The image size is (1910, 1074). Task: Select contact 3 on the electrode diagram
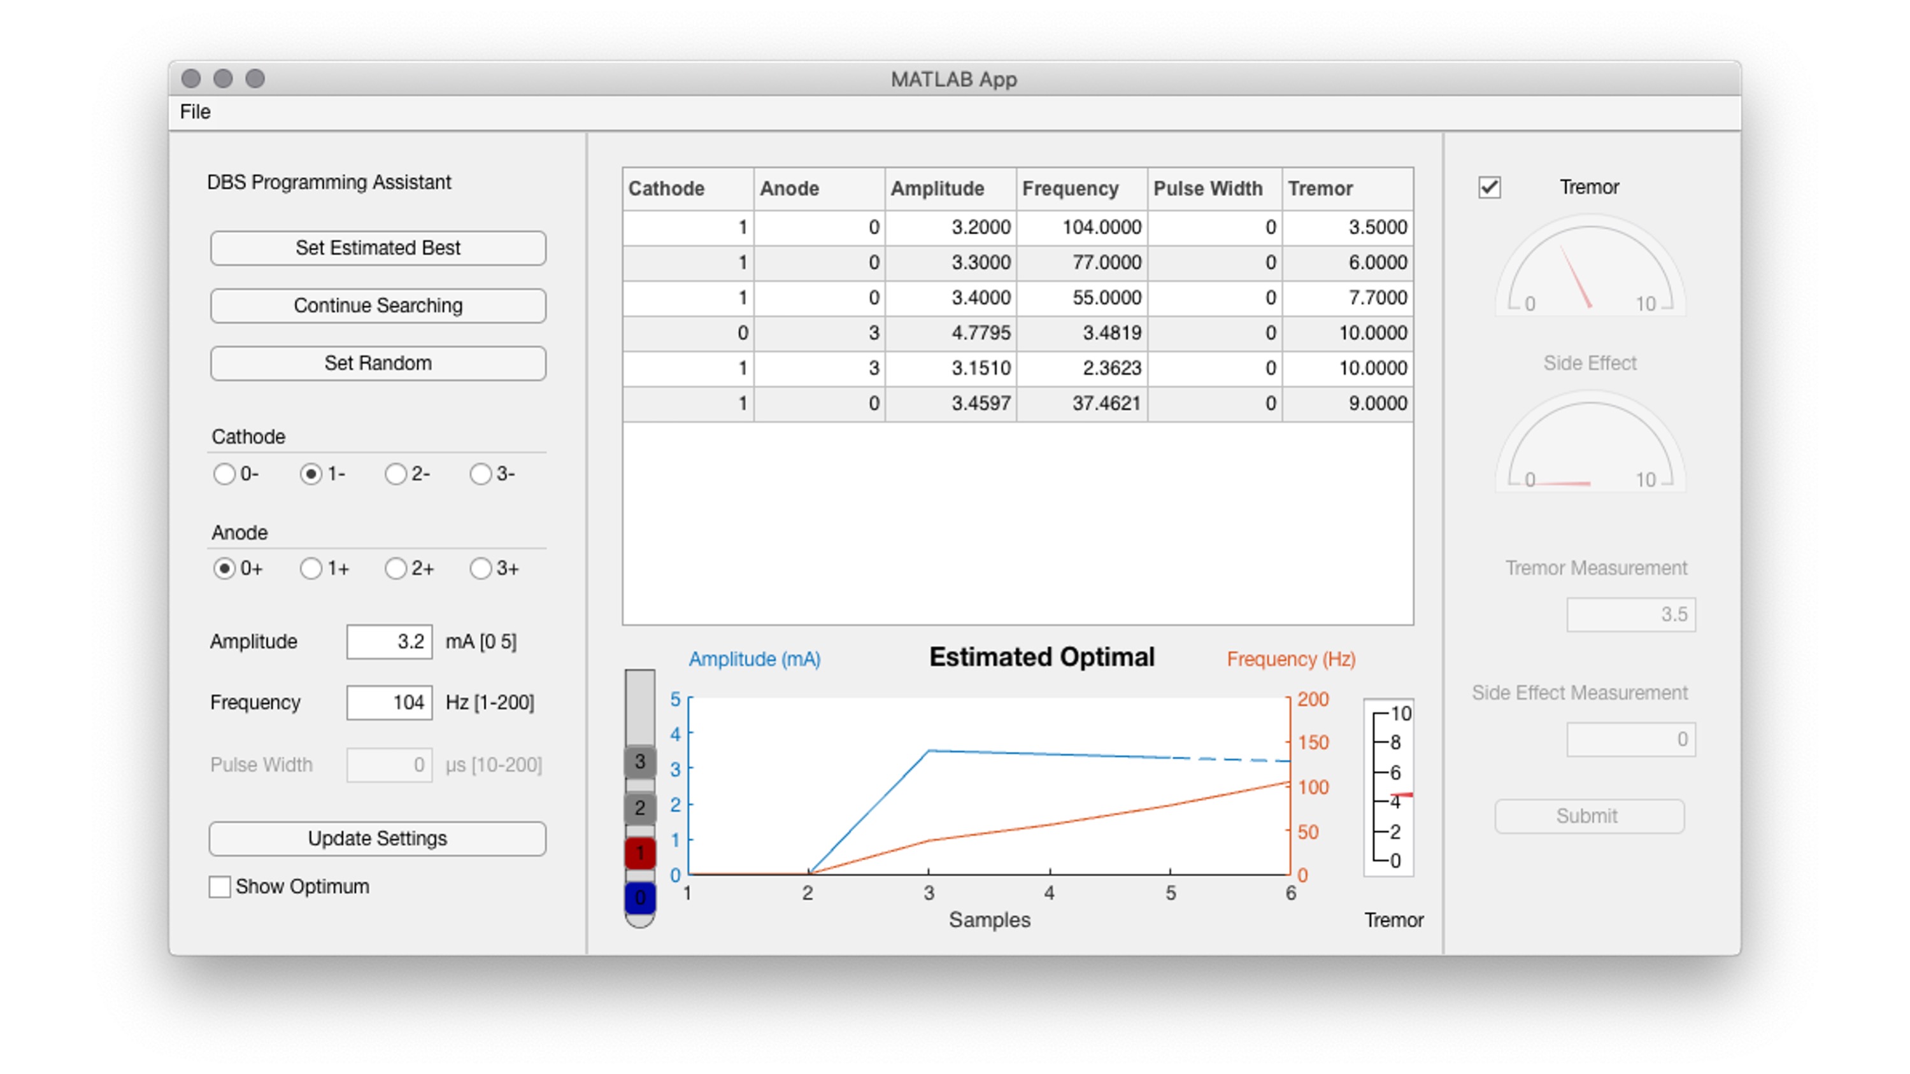(639, 761)
